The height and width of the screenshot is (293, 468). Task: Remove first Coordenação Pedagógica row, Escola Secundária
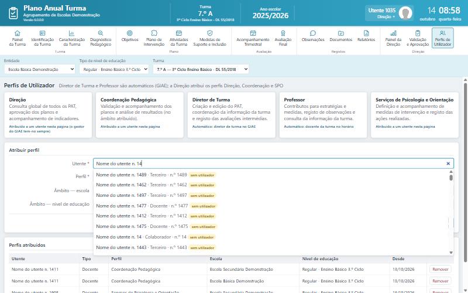coord(441,270)
